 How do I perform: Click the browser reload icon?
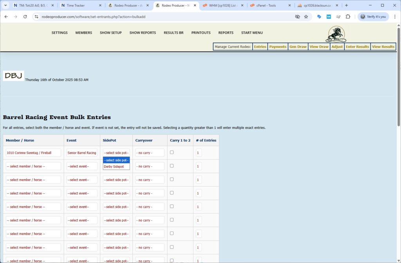[x=25, y=17]
